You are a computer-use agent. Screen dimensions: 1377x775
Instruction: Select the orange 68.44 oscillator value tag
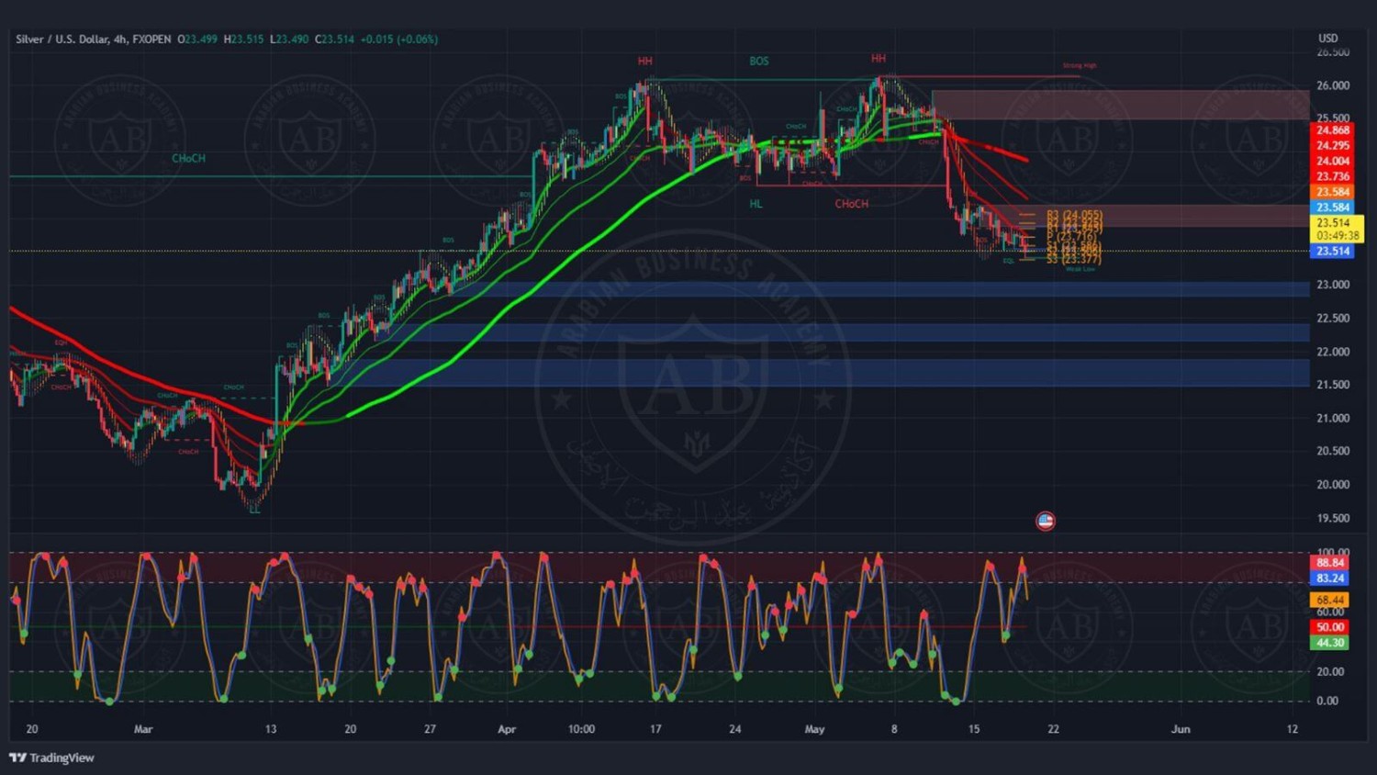1330,600
